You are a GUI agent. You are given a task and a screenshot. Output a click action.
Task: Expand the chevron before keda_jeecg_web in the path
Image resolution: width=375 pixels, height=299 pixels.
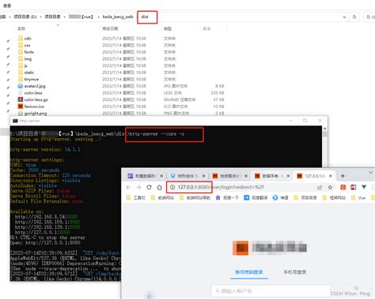[x=99, y=17]
